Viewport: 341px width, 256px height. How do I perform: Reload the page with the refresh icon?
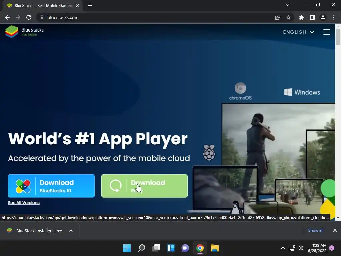[x=29, y=17]
